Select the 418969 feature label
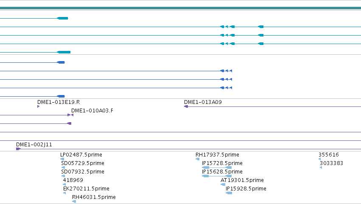 click(73, 180)
